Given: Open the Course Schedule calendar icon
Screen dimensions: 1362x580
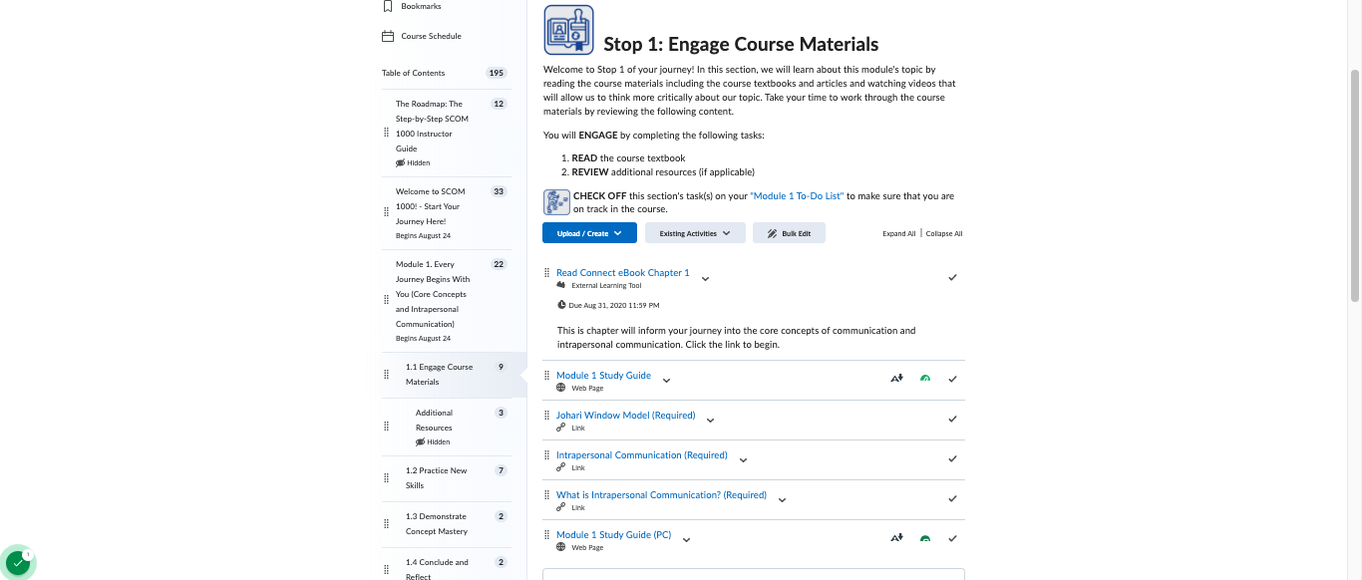Looking at the screenshot, I should tap(388, 36).
